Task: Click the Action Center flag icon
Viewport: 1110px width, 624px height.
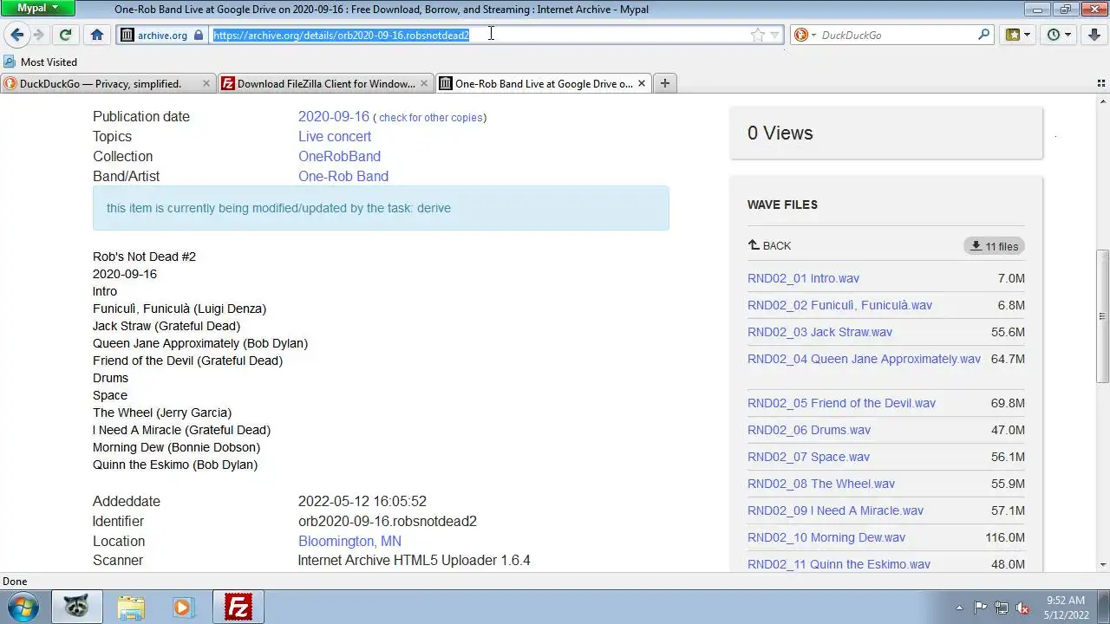Action: (980, 608)
